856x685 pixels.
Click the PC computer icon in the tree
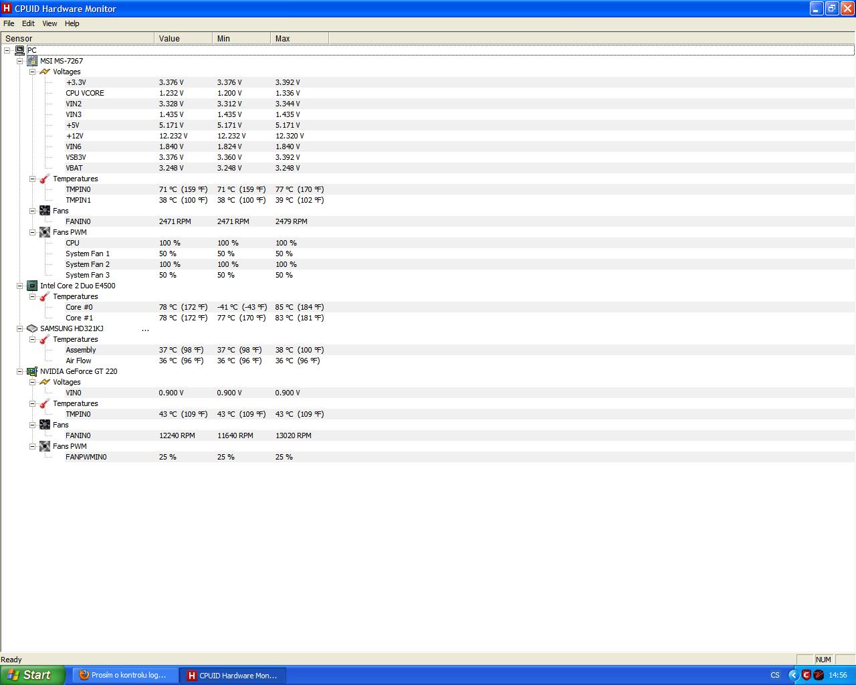[x=19, y=50]
